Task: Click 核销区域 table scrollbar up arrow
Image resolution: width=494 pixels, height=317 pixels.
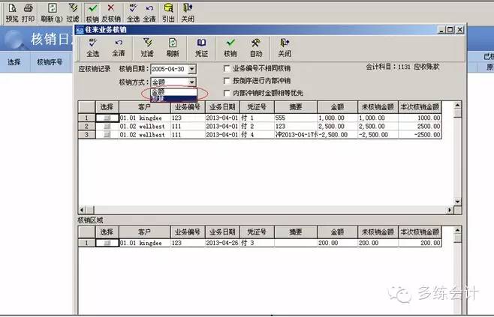Action: (x=457, y=231)
